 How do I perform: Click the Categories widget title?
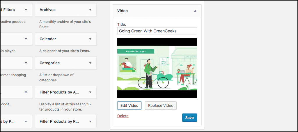pos(49,63)
